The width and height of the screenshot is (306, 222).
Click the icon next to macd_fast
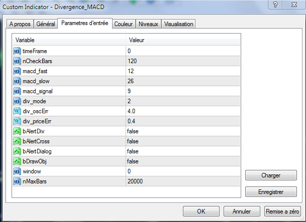(x=17, y=71)
